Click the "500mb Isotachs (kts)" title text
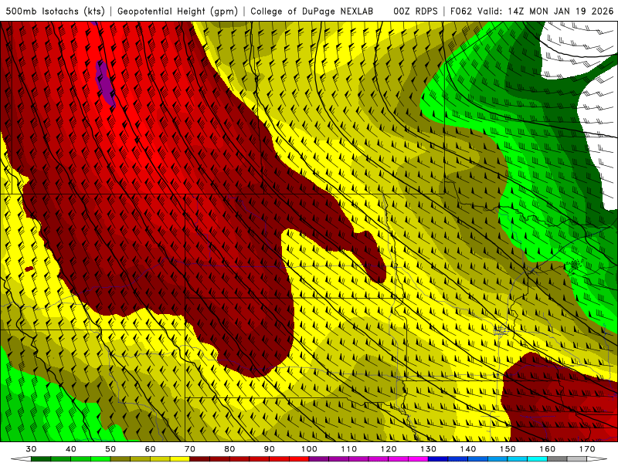This screenshot has width=618, height=463. coord(55,11)
